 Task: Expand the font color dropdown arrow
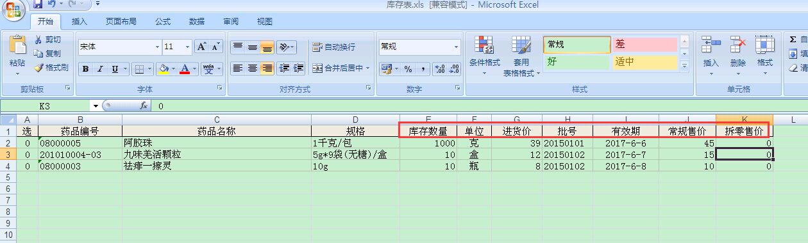195,68
